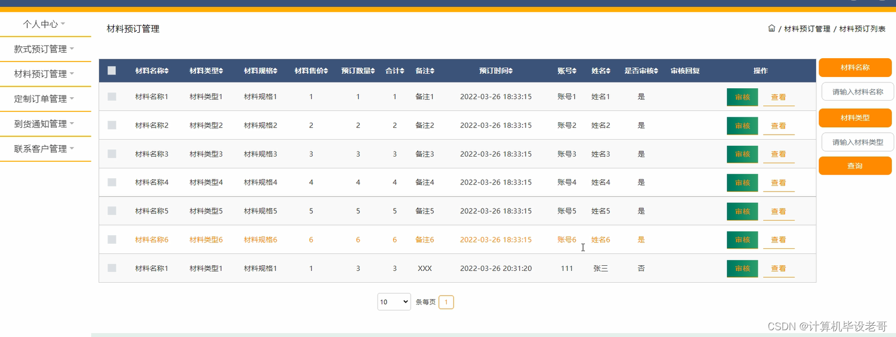896x337 pixels.
Task: Open the rows-per-page dropdown showing 10
Action: pos(394,302)
